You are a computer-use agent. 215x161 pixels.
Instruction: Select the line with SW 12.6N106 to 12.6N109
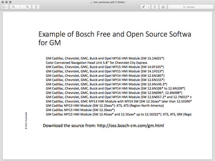[x=116, y=88]
